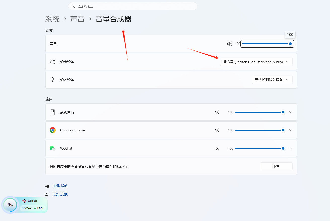Mute the system master volume speaker icon
The width and height of the screenshot is (330, 221).
(x=230, y=44)
